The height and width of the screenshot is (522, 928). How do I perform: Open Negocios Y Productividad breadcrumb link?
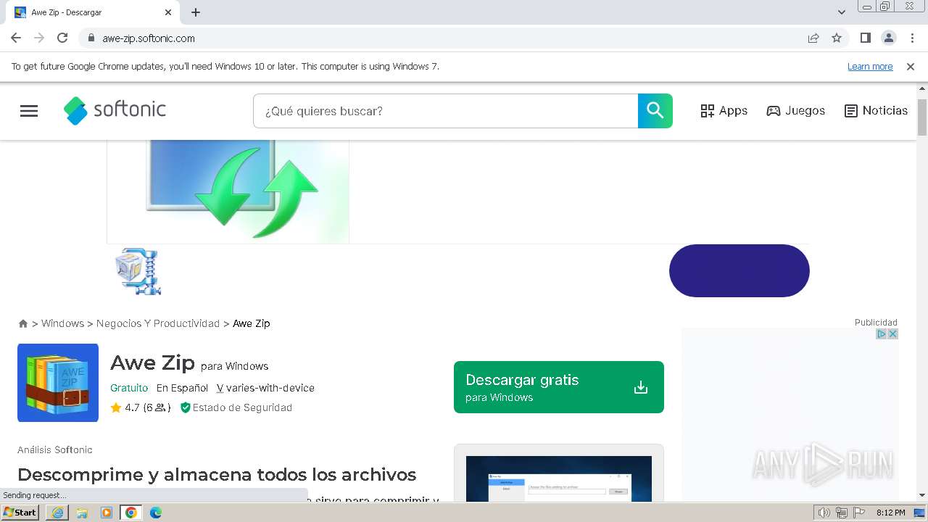point(158,323)
